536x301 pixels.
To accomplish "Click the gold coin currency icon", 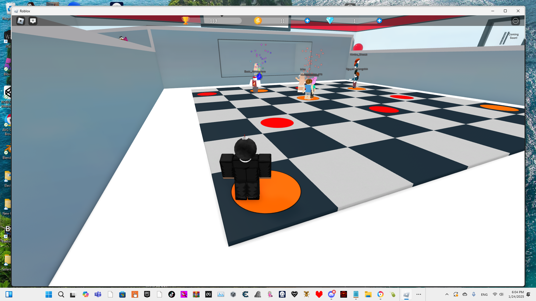I will click(258, 21).
